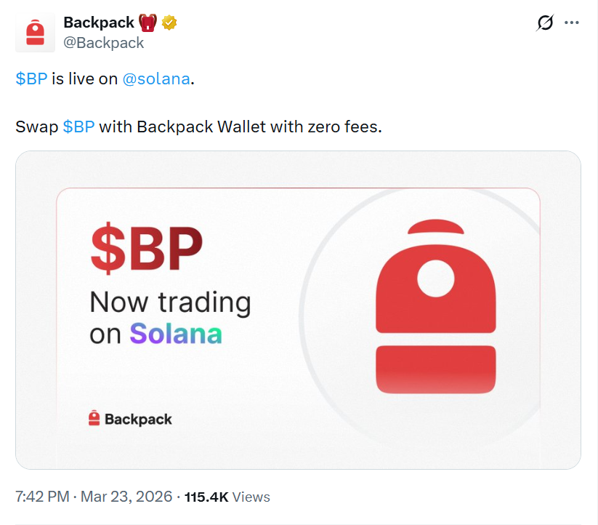Click the backpack emoji beside the account name

(x=147, y=21)
